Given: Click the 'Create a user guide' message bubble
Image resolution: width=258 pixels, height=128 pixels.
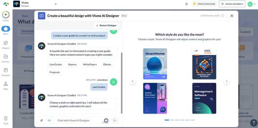Looking at the screenshot, I should pyautogui.click(x=79, y=36).
